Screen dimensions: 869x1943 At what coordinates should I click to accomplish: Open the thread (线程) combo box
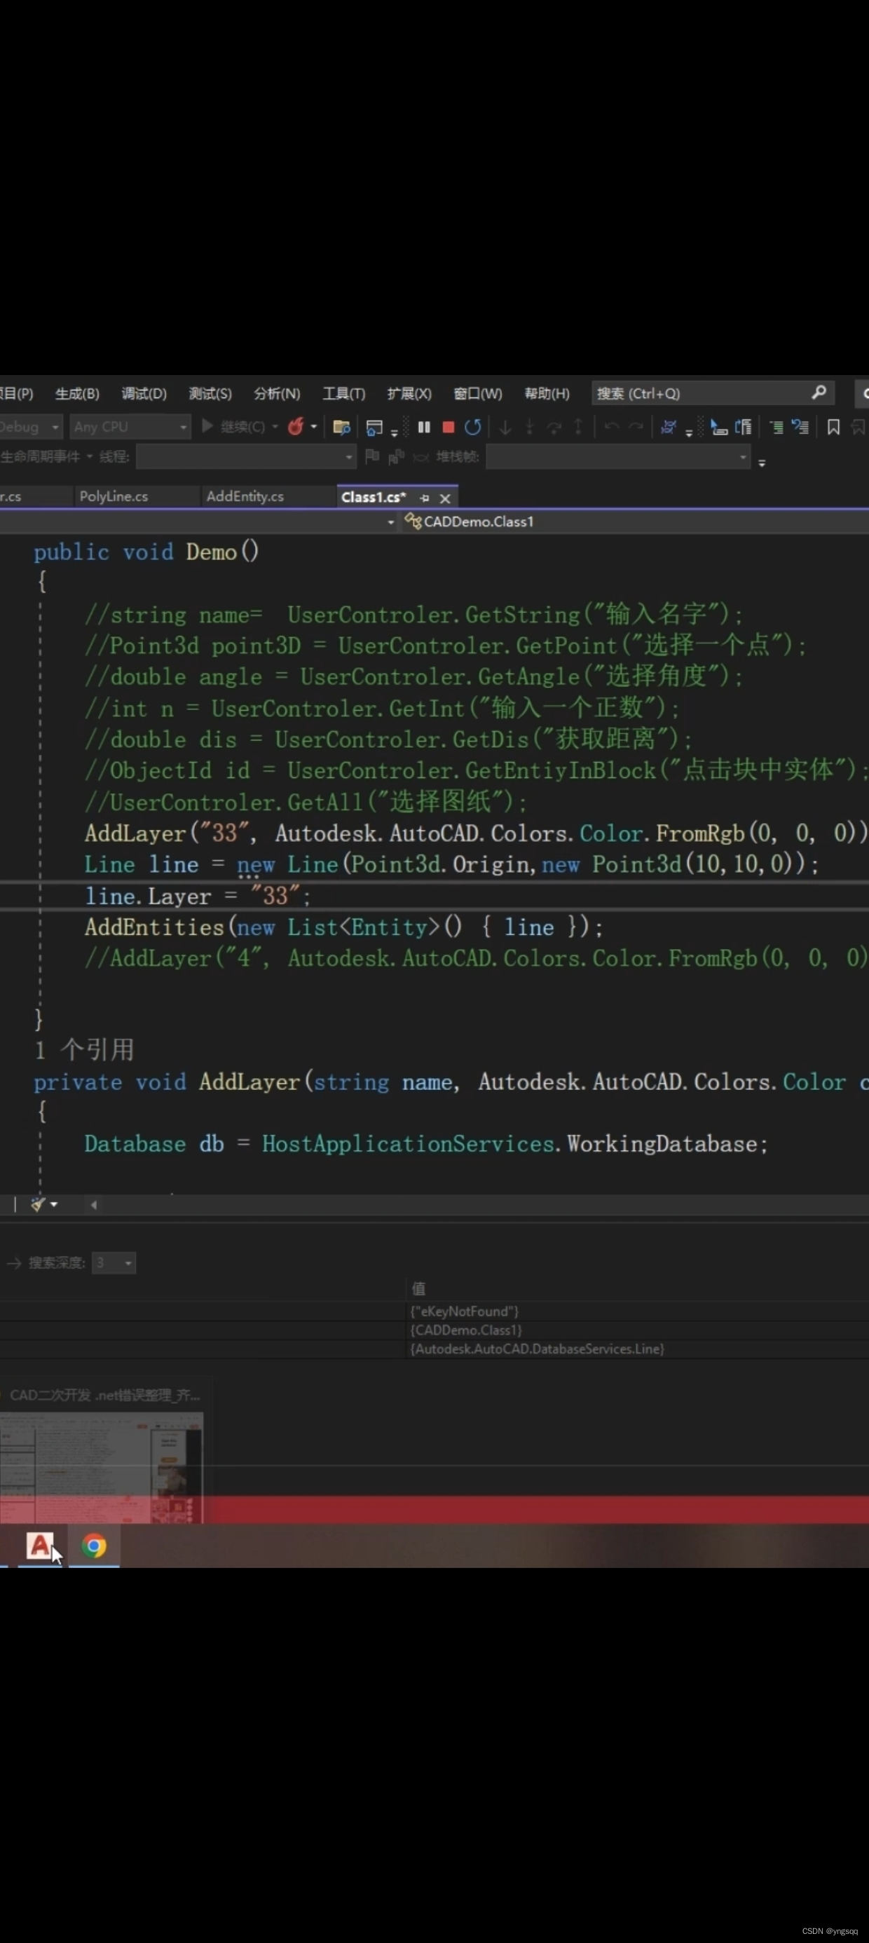(246, 456)
